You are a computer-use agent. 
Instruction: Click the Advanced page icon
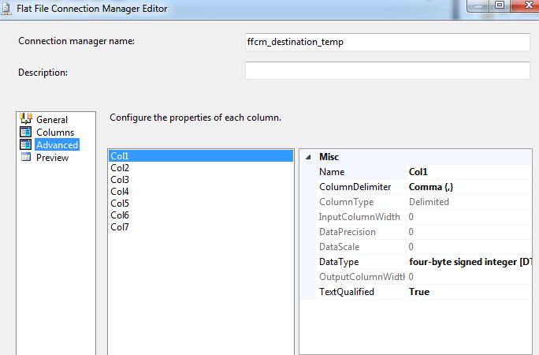[x=25, y=144]
